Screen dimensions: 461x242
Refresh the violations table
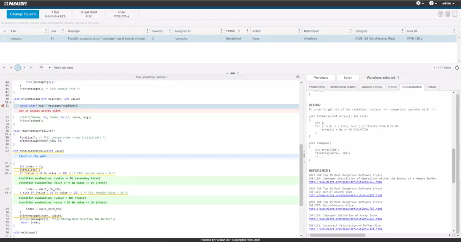click(x=457, y=67)
